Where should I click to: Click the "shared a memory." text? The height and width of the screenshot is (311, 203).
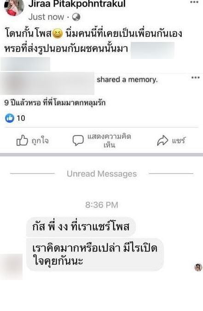pyautogui.click(x=127, y=80)
